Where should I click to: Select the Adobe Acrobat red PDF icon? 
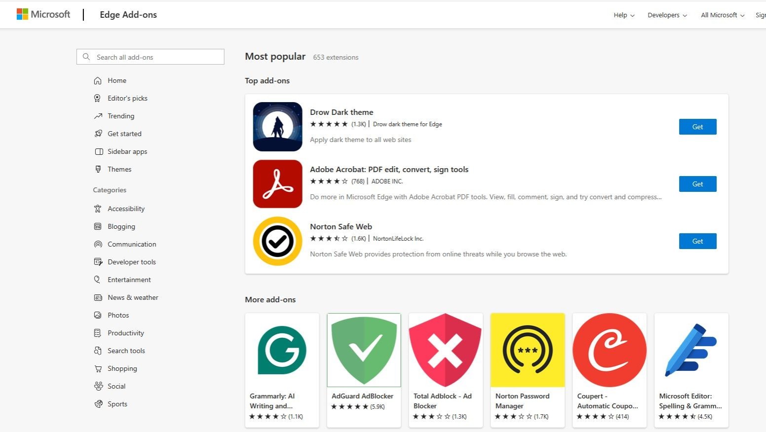click(277, 184)
